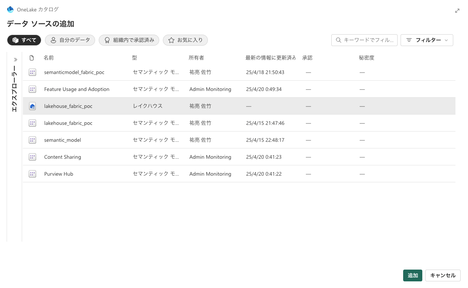Click the OneLake catalog logo icon

[10, 10]
